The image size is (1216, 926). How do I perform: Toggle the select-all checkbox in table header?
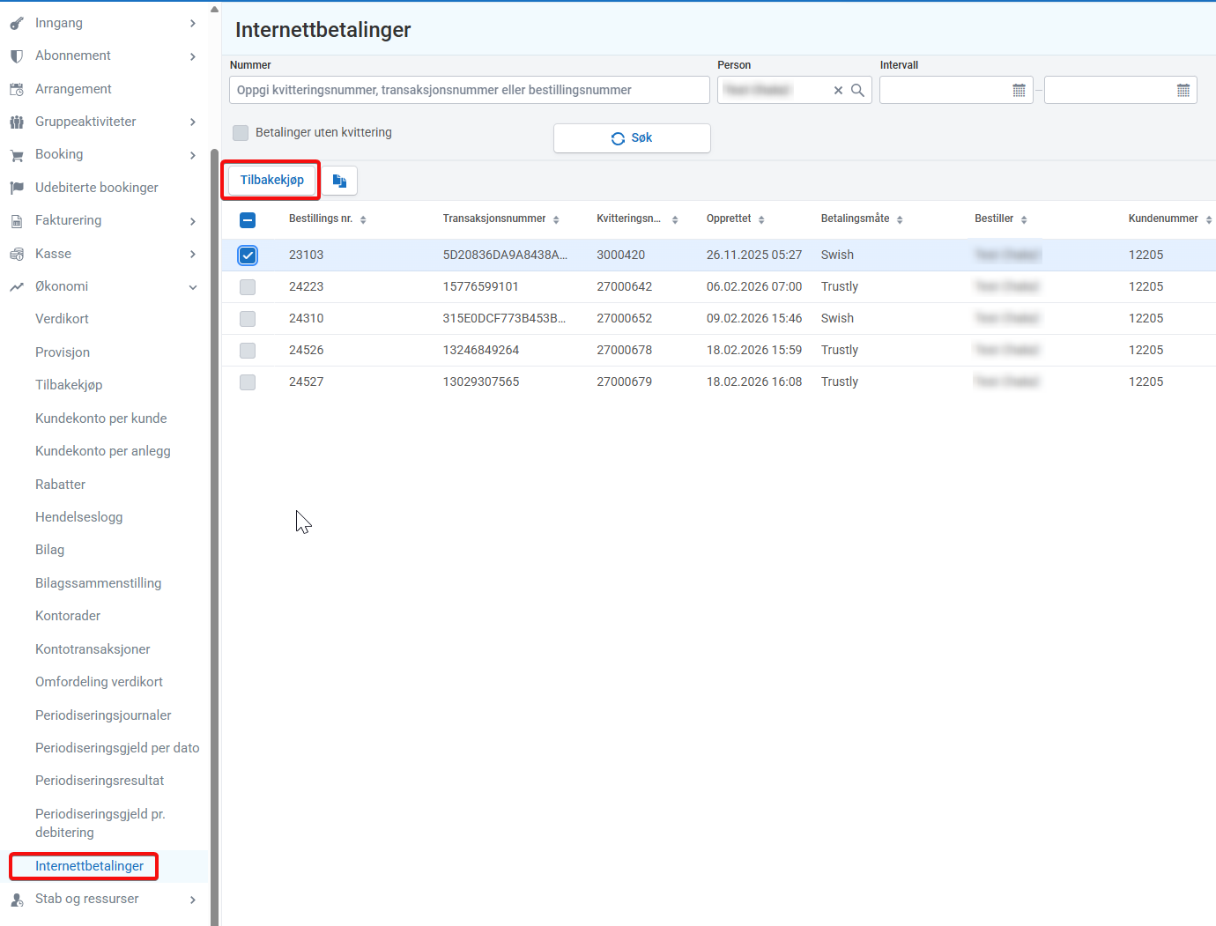(248, 219)
